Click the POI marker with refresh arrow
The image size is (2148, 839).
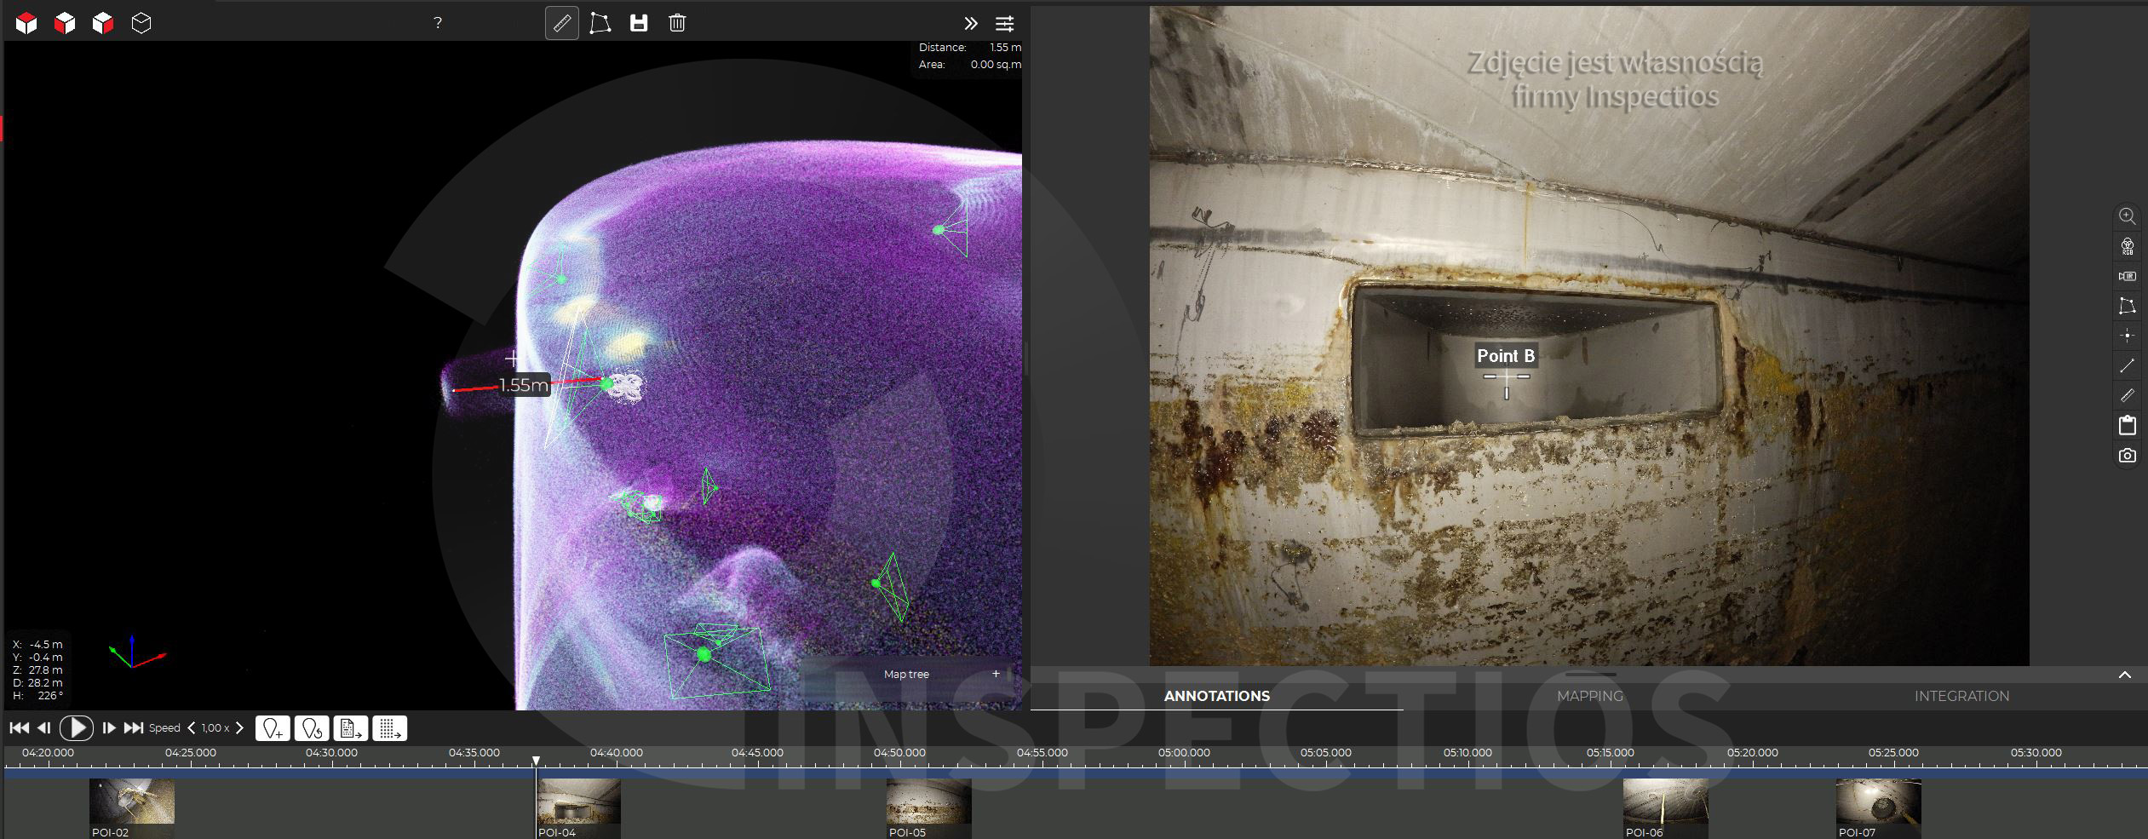pos(312,728)
